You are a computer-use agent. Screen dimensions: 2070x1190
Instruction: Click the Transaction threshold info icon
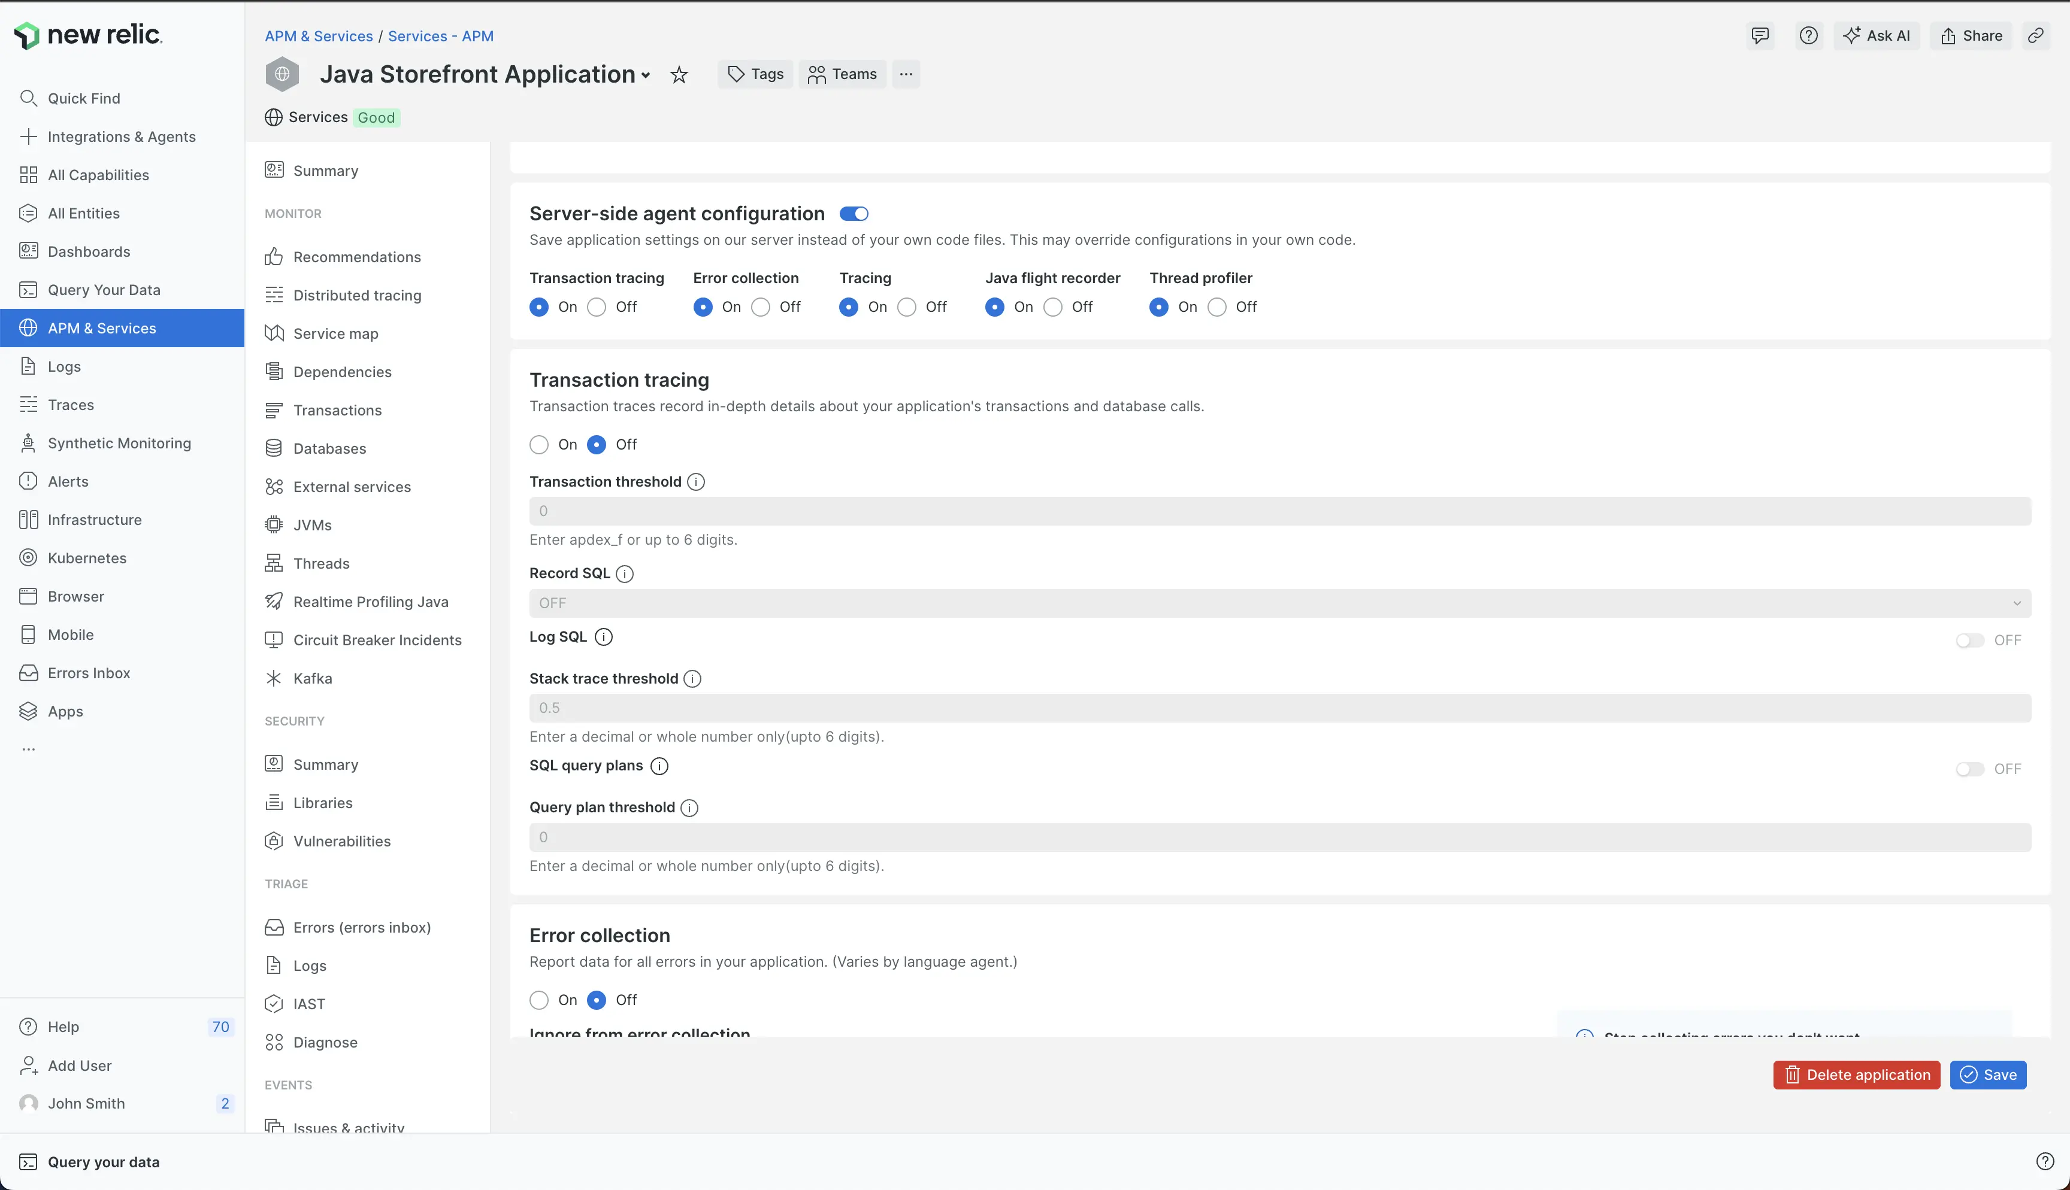(x=696, y=482)
